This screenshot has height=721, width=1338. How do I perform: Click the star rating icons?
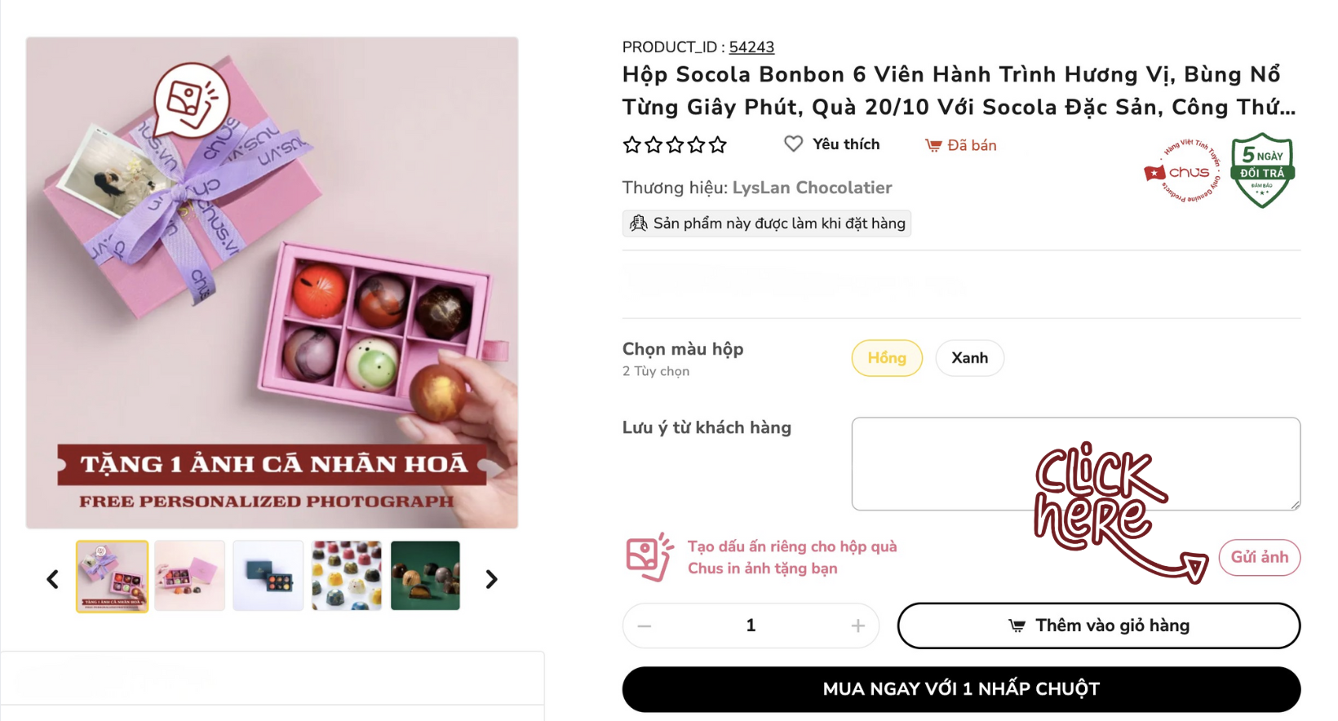click(x=675, y=145)
